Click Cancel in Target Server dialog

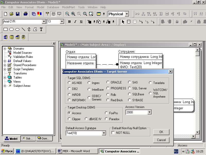pos(161,140)
